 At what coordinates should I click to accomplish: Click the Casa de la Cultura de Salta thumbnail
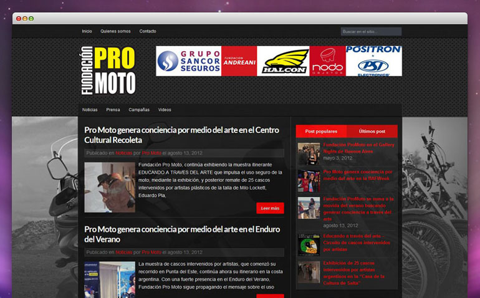point(309,272)
